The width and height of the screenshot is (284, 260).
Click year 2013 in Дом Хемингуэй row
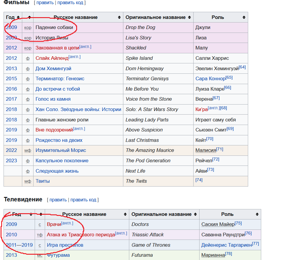tap(11, 69)
